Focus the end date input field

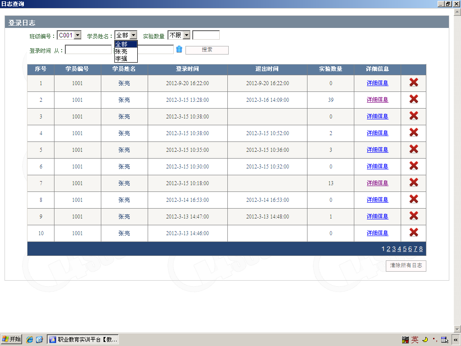point(155,50)
